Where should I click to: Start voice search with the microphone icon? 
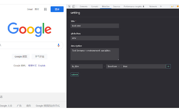pyautogui.click(x=58, y=45)
